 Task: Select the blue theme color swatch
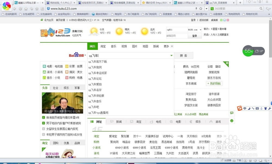(224, 20)
